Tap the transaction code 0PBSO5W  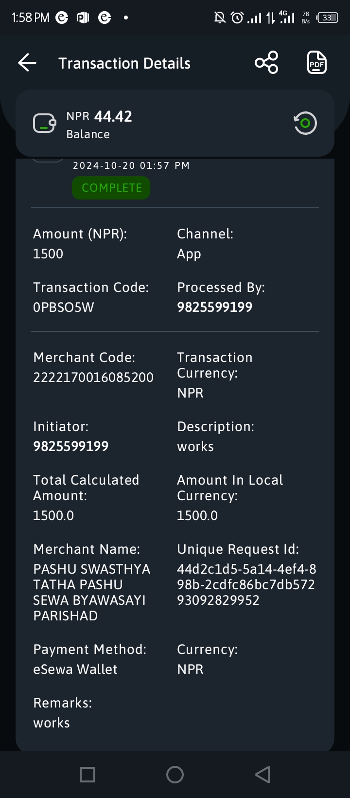[64, 307]
